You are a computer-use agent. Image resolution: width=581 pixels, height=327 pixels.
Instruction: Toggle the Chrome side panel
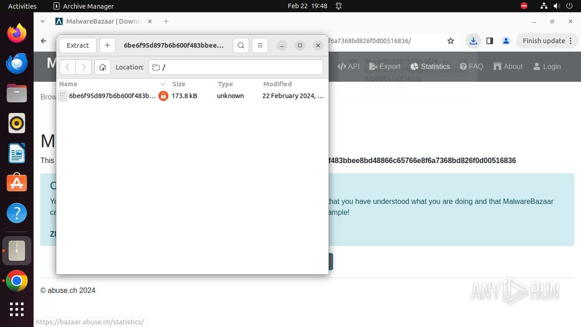tap(489, 41)
